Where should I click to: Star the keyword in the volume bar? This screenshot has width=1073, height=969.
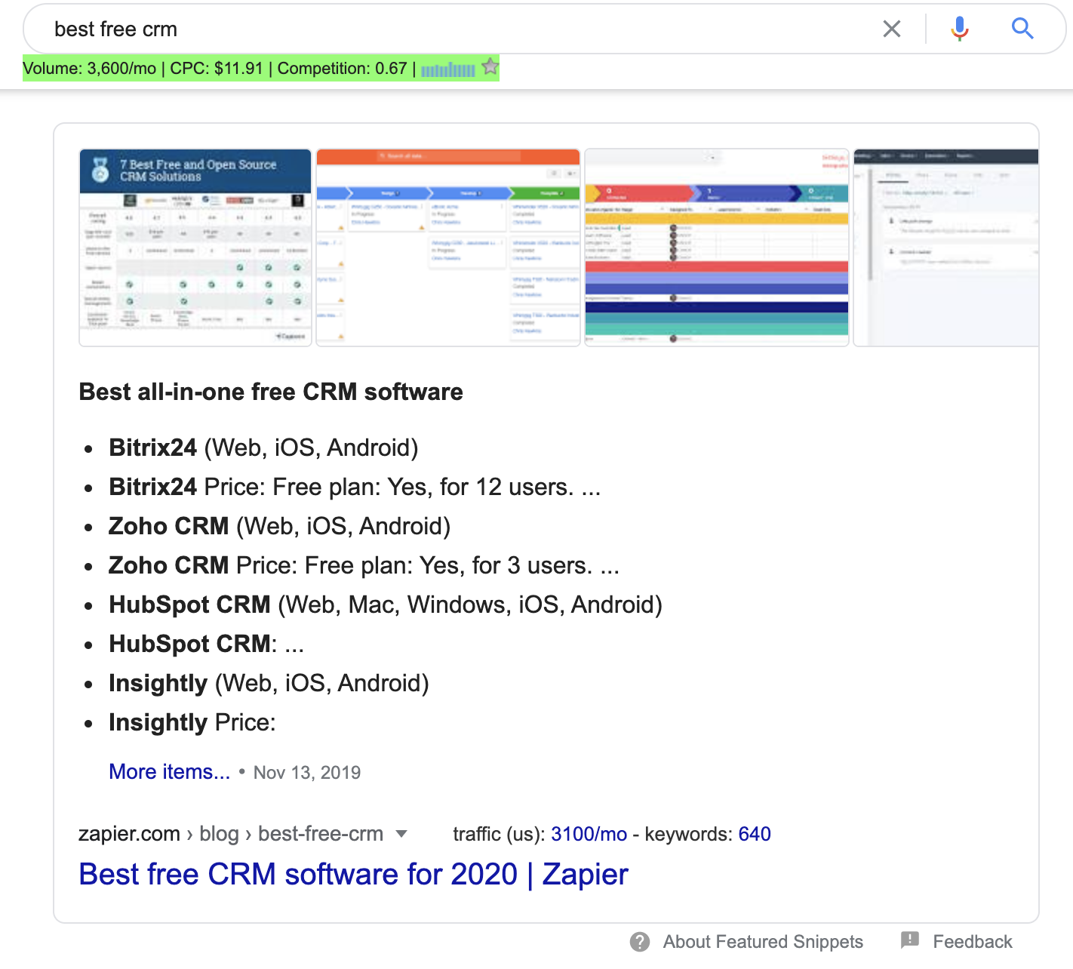[x=490, y=67]
